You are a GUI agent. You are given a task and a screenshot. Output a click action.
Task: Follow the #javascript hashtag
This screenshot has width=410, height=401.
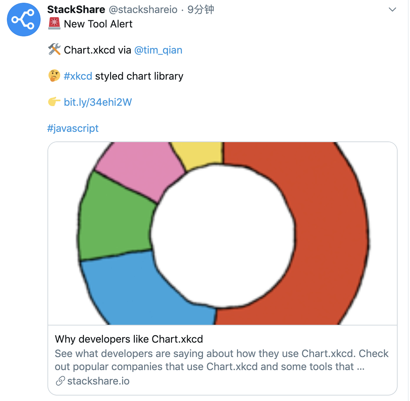[73, 128]
